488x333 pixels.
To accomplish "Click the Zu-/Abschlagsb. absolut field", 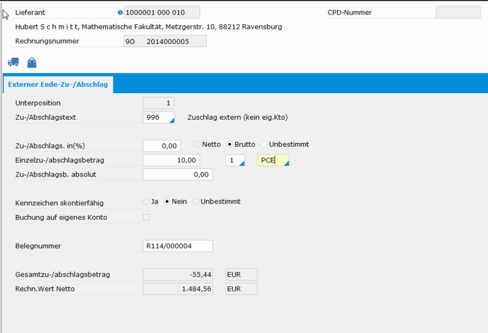I will coord(178,174).
